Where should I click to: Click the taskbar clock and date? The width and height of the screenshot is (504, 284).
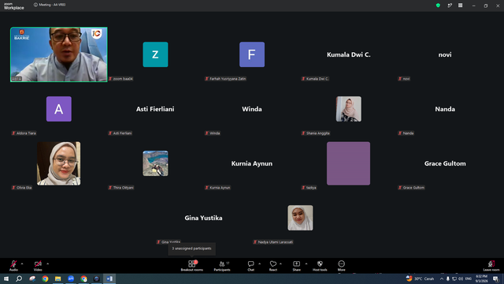[x=481, y=278]
